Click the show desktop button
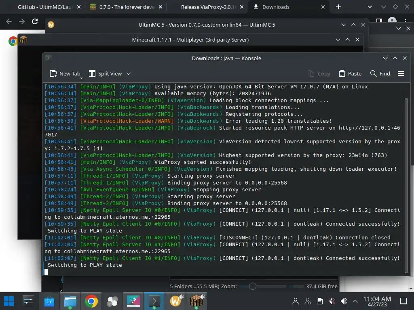The width and height of the screenshot is (414, 310). click(403, 301)
